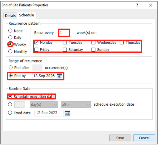Select the Daily recurrence radio button
Image resolution: width=158 pixels, height=145 pixels.
(x=10, y=38)
